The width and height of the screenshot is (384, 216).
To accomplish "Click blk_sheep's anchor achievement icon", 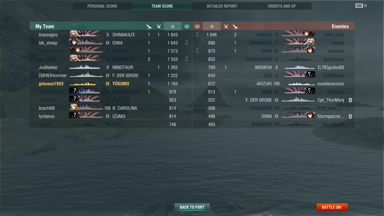I will click(x=186, y=43).
